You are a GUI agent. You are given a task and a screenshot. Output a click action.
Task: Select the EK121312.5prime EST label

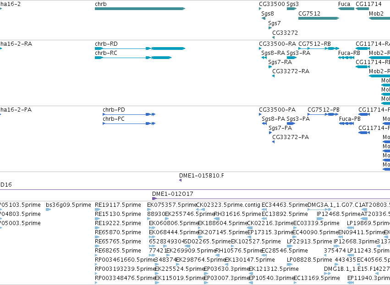pyautogui.click(x=274, y=269)
